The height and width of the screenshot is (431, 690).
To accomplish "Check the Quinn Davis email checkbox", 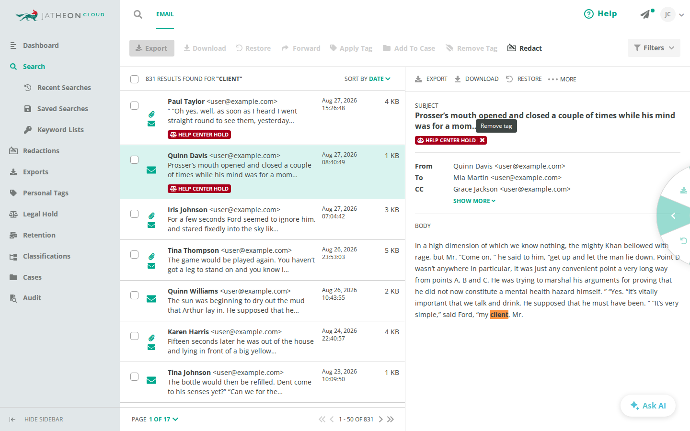I will click(x=135, y=159).
